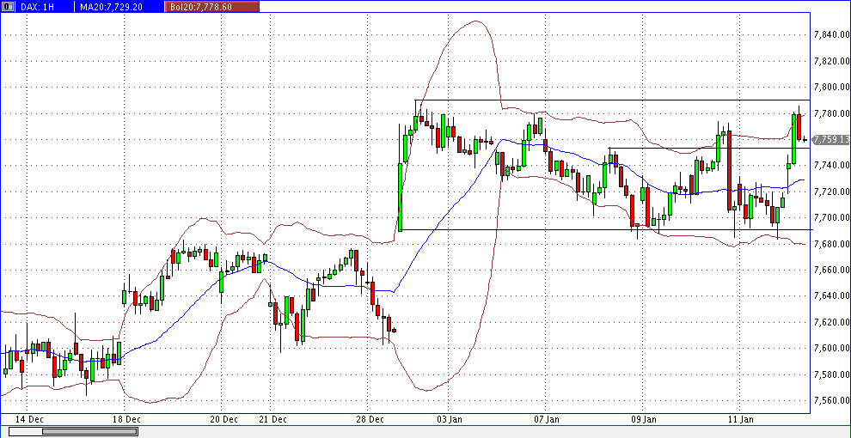Click the chart menu icon beside DAX
The height and width of the screenshot is (438, 851).
click(x=7, y=6)
